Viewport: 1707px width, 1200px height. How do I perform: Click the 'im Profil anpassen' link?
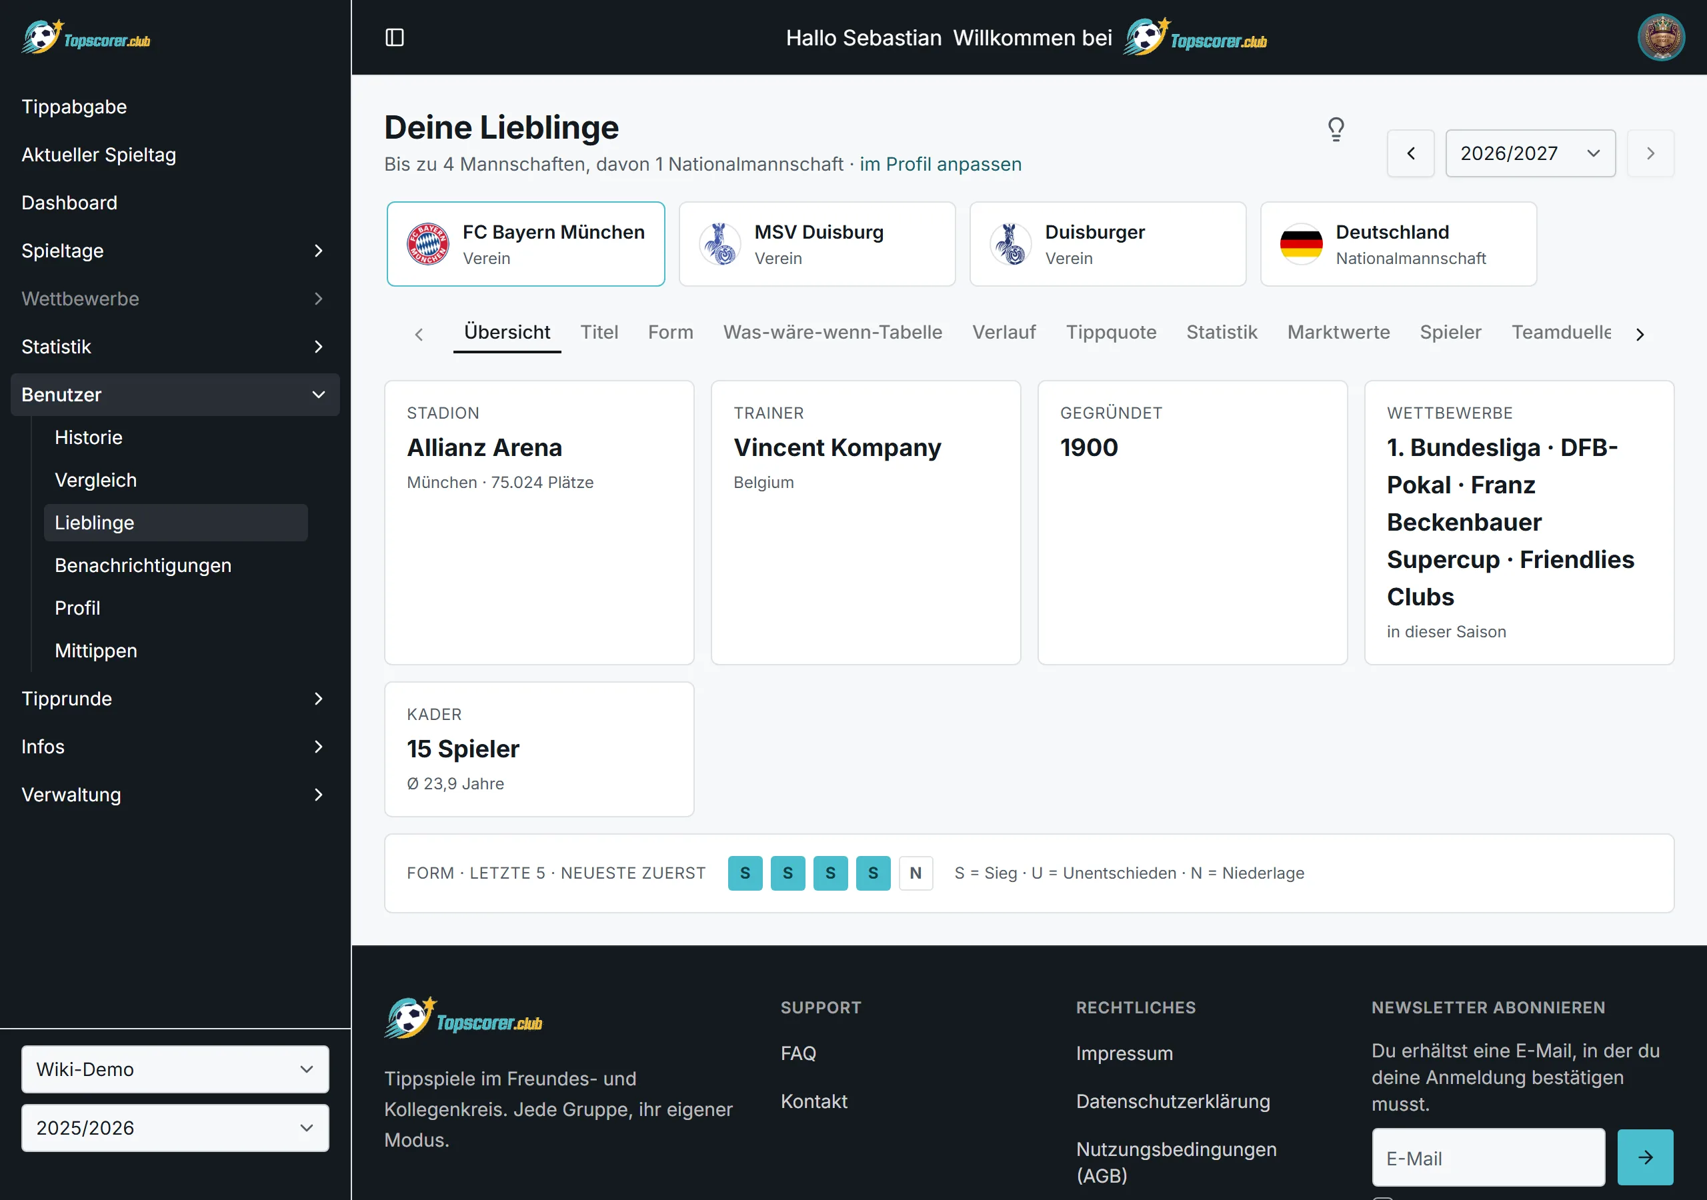point(940,164)
